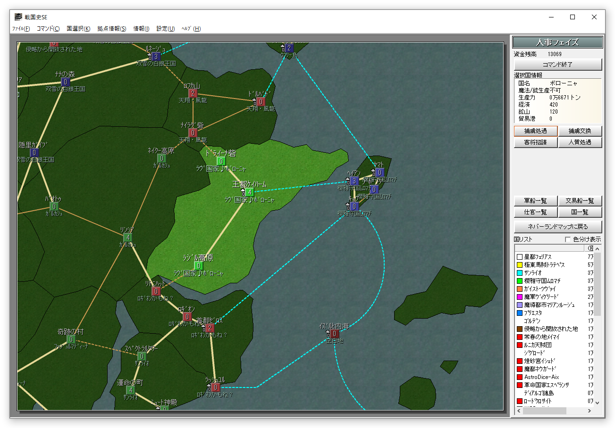Click the country list scroll-down arrow
Viewport: 615px width, 428px height.
point(597,403)
